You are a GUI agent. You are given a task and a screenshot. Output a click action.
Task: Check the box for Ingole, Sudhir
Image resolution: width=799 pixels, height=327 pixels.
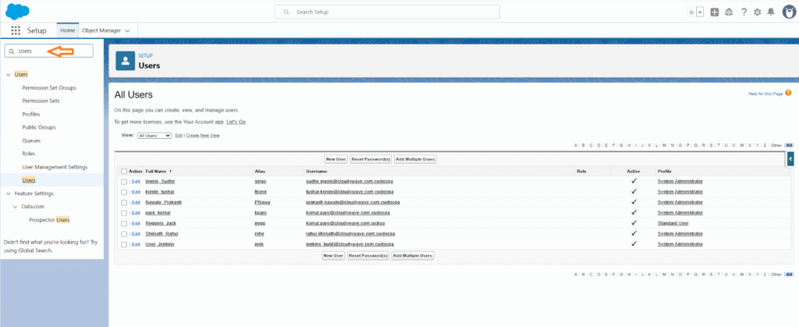pyautogui.click(x=123, y=181)
